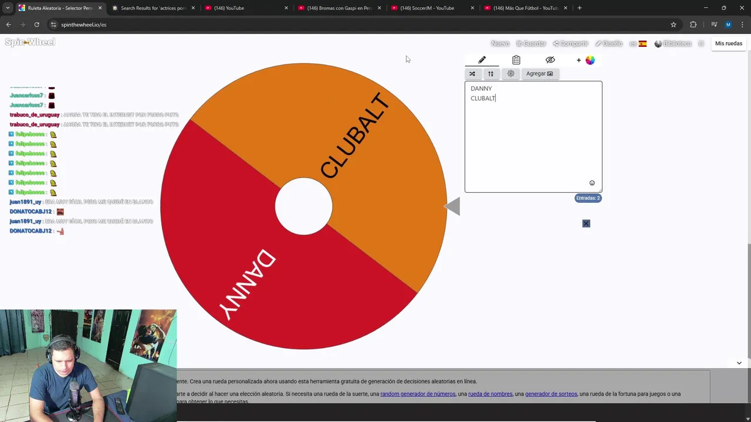Open a new browser tab
This screenshot has height=422, width=751.
pos(579,8)
